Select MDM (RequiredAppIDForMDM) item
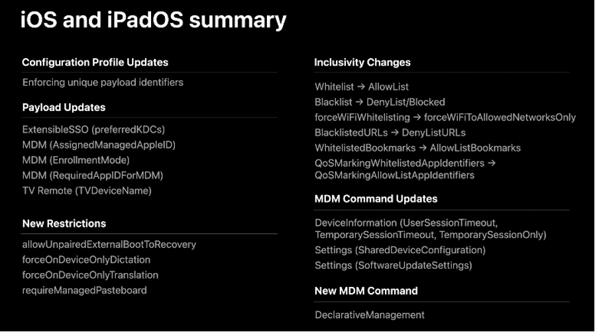The height and width of the screenshot is (332, 595). pyautogui.click(x=93, y=175)
